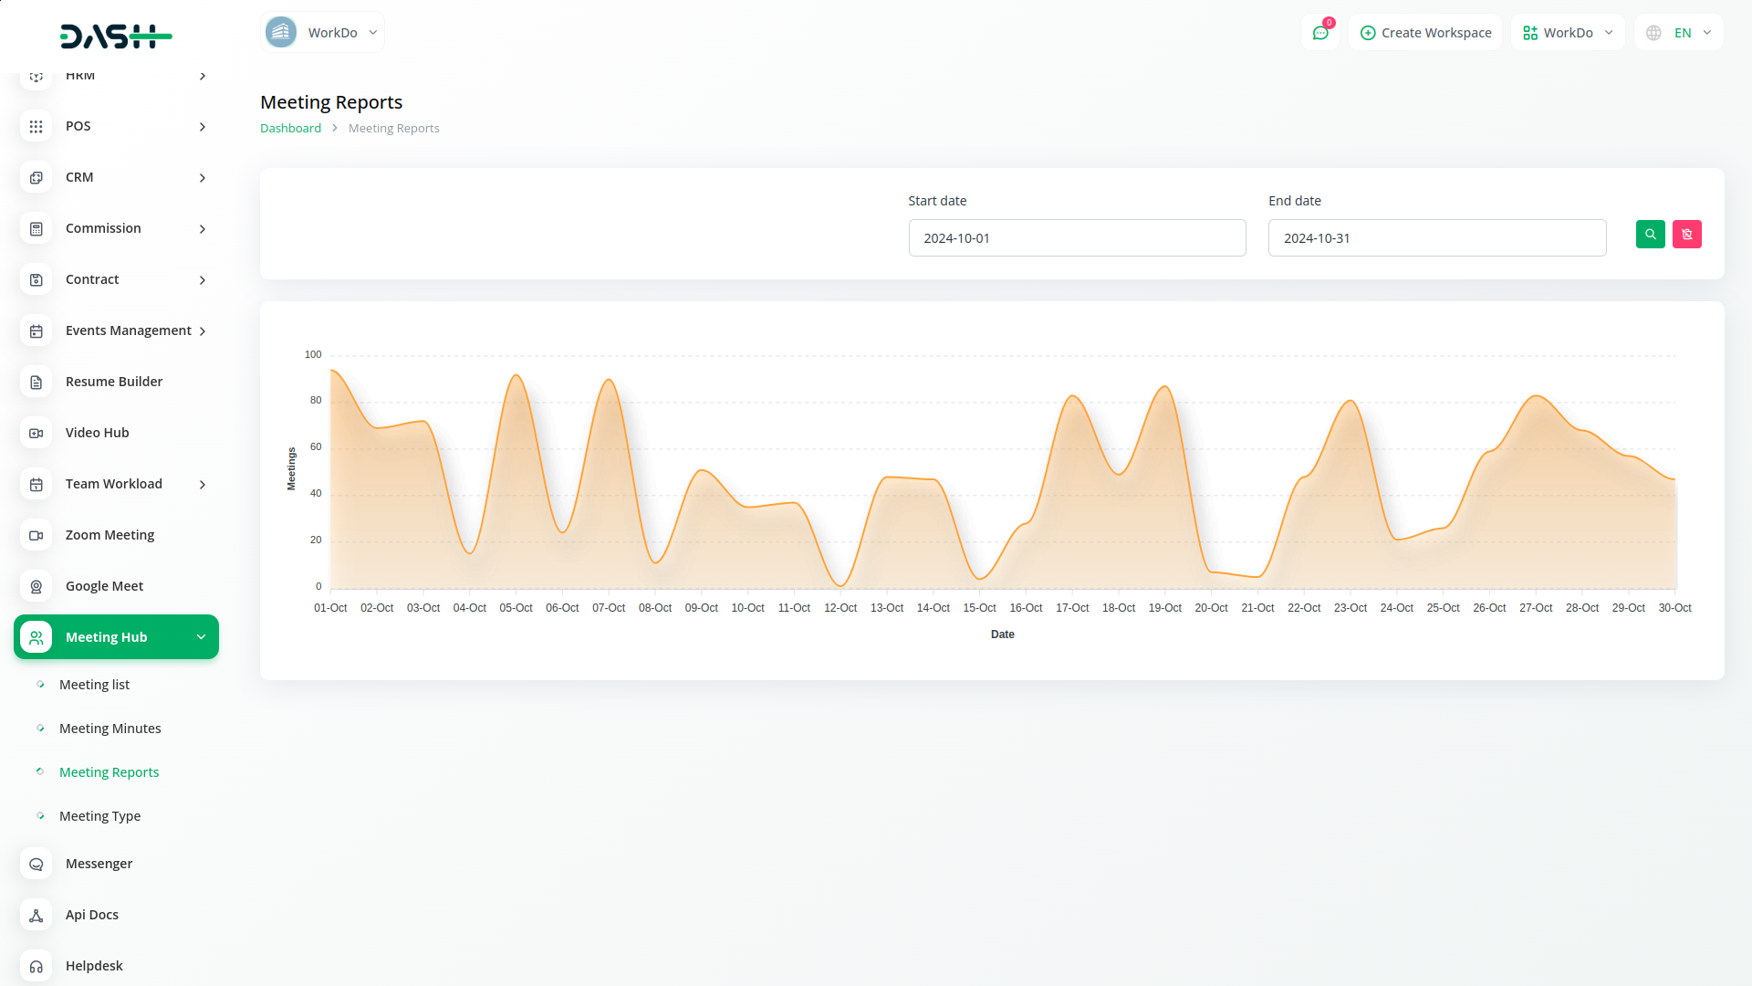This screenshot has width=1752, height=986.
Task: Open Resume Builder from sidebar
Action: (x=113, y=382)
